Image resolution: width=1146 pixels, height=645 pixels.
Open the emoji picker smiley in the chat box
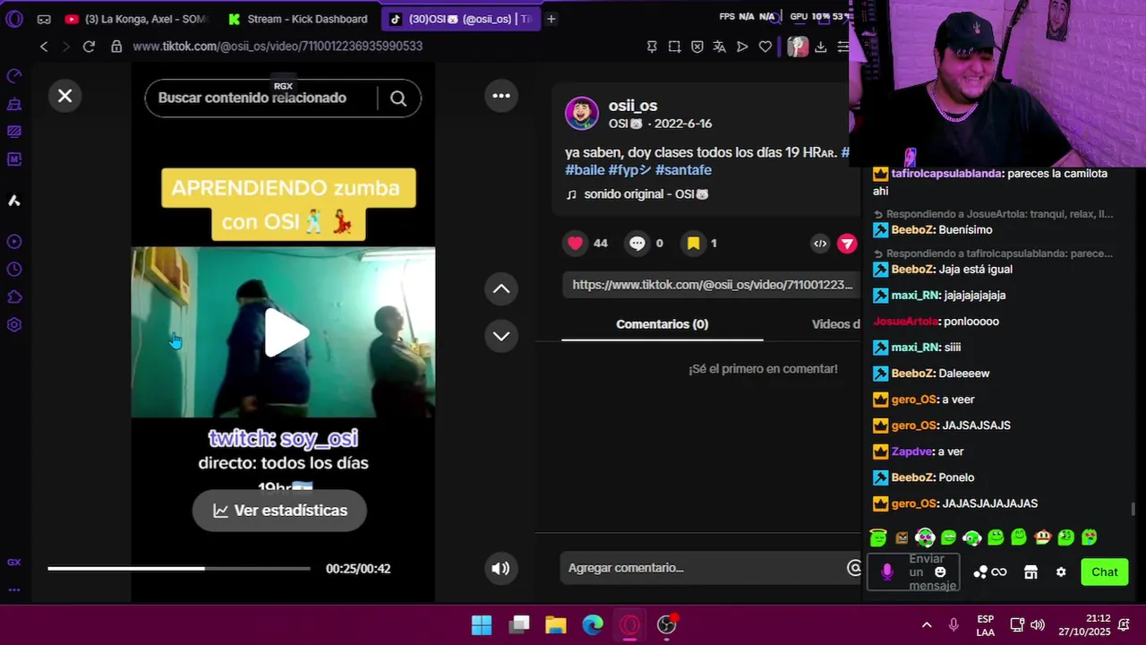click(940, 572)
